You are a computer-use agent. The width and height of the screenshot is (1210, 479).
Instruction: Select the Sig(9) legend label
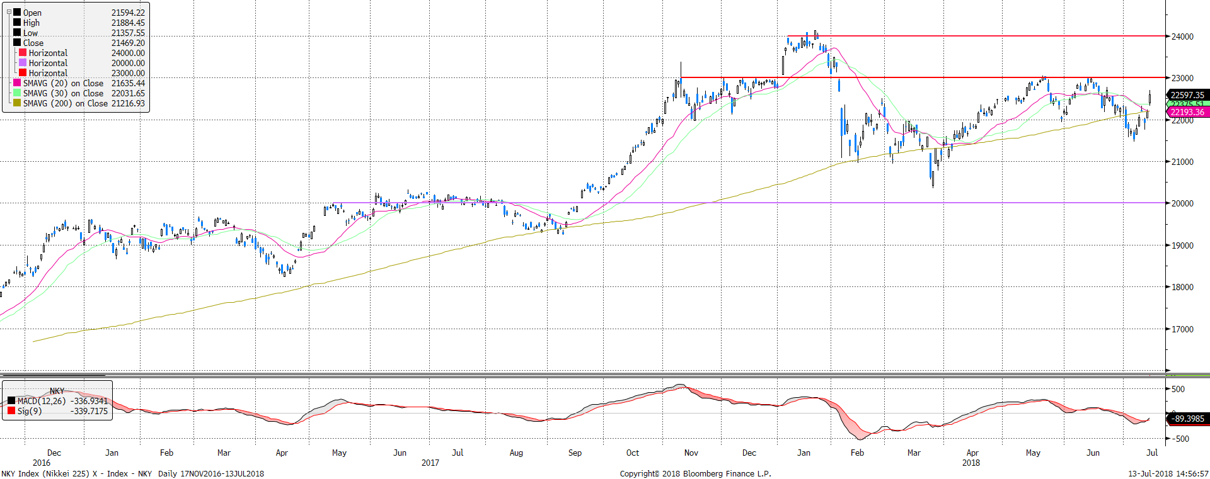29,411
